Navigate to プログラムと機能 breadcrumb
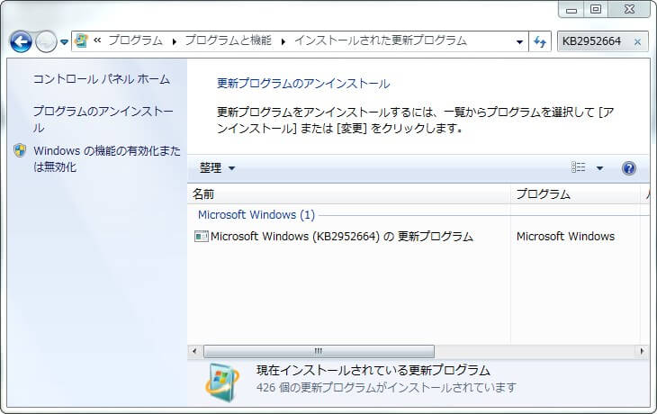657x414 pixels. tap(228, 40)
